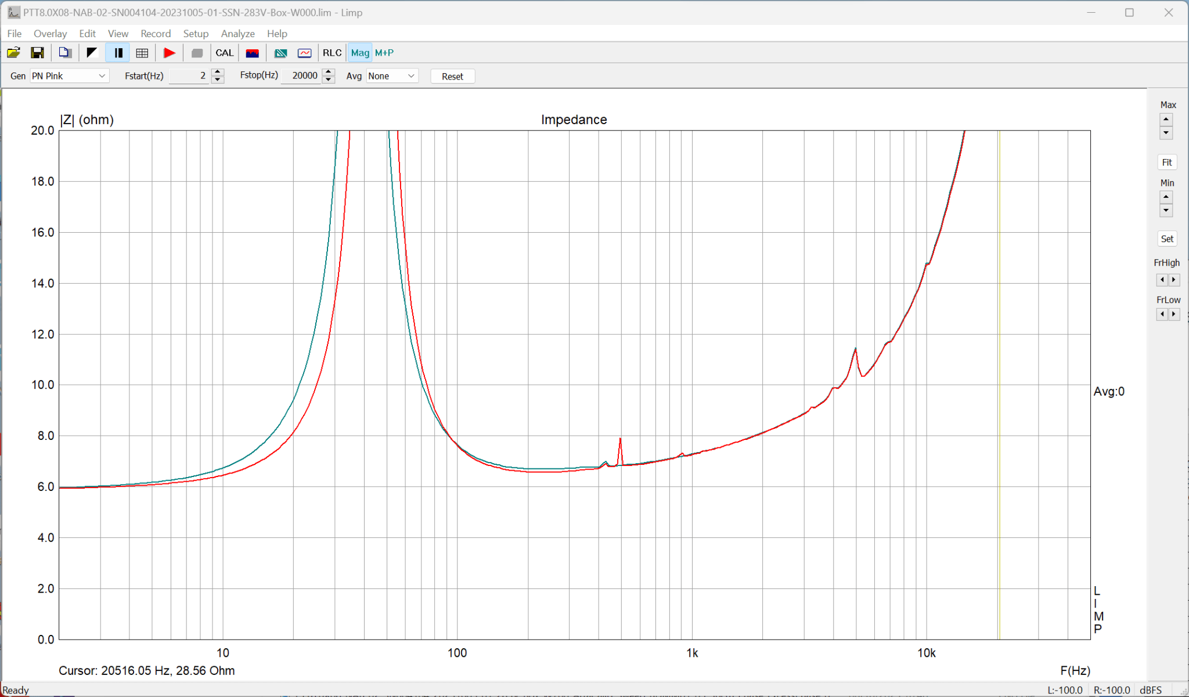Toggle black-white background color icon
This screenshot has height=697, width=1189.
point(92,53)
